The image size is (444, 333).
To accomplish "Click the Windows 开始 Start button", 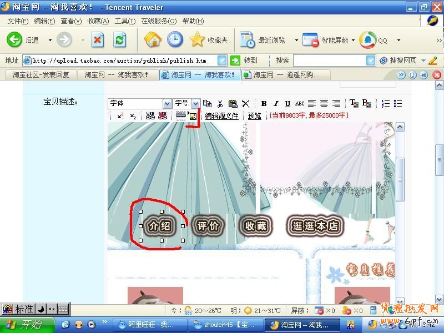I will pyautogui.click(x=27, y=325).
